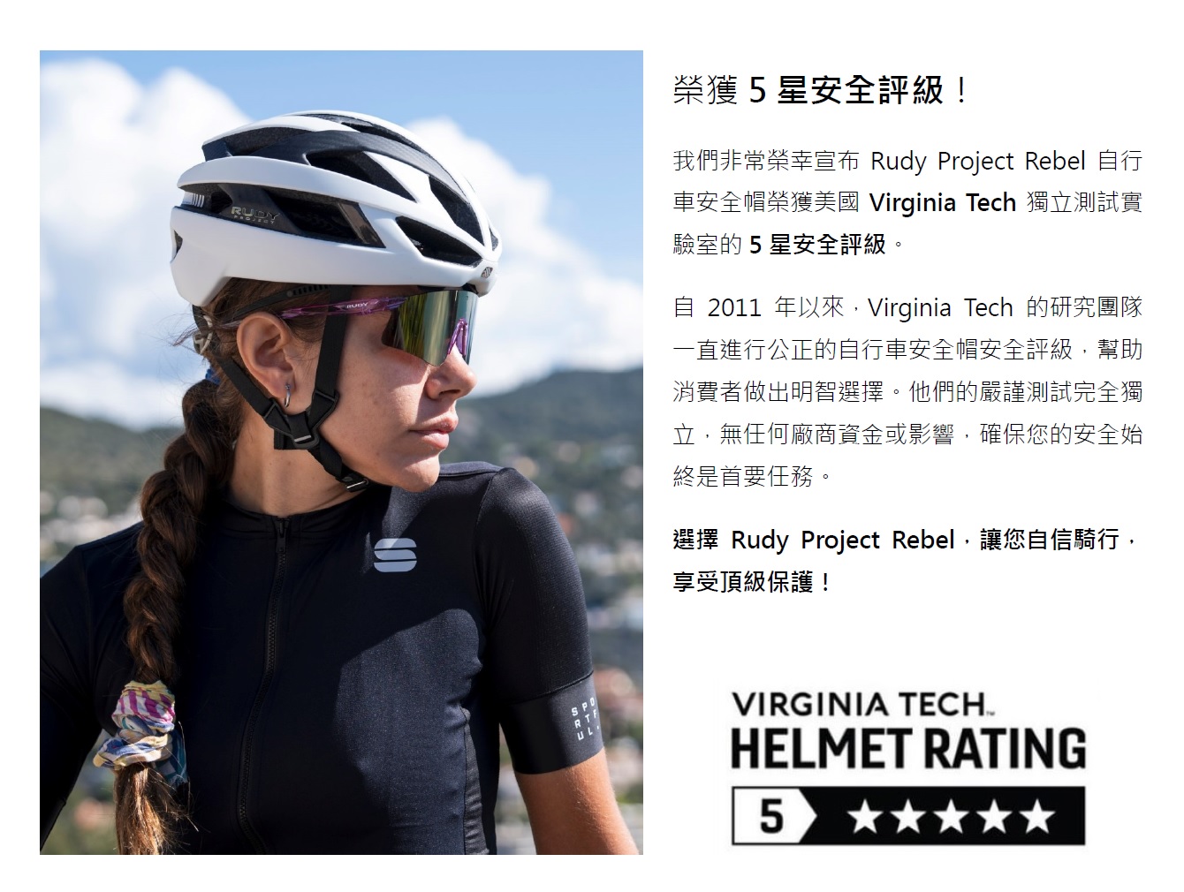Click the last star in the rating bar

tap(1036, 817)
